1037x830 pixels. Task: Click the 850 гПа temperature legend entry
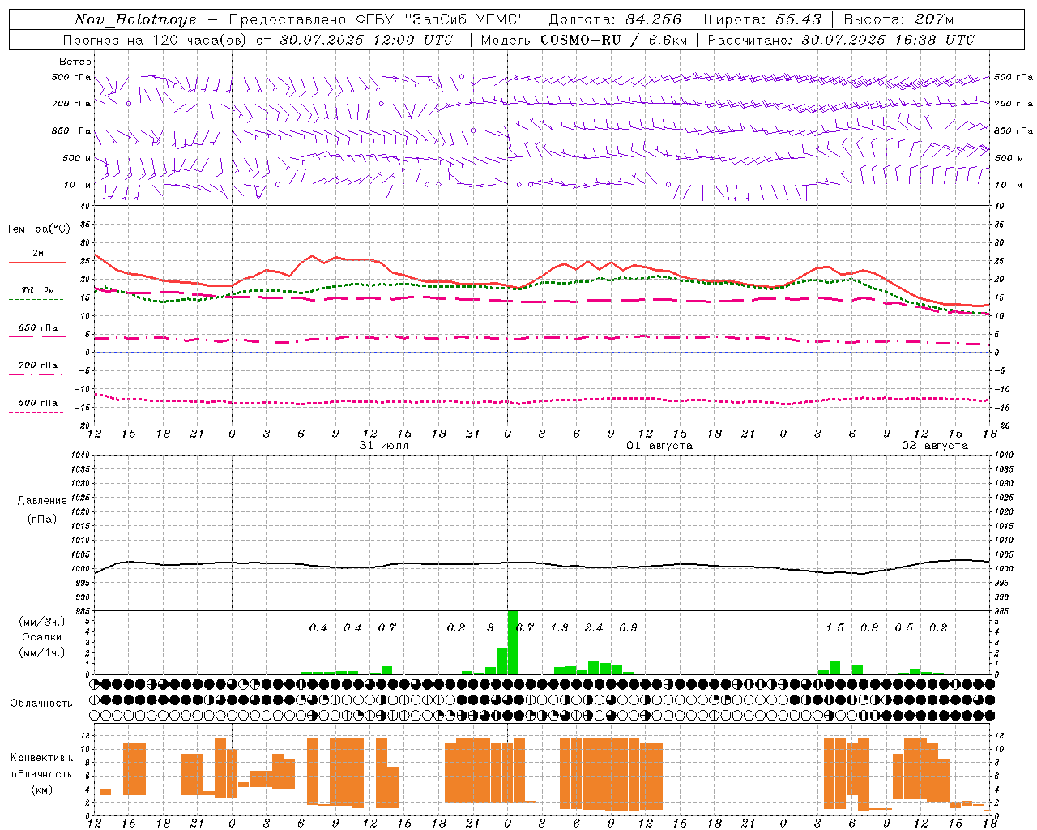[x=37, y=329]
